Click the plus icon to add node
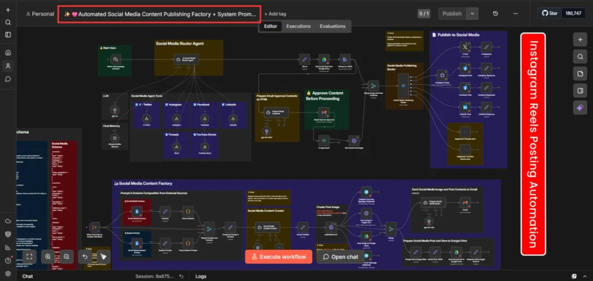 coord(580,40)
